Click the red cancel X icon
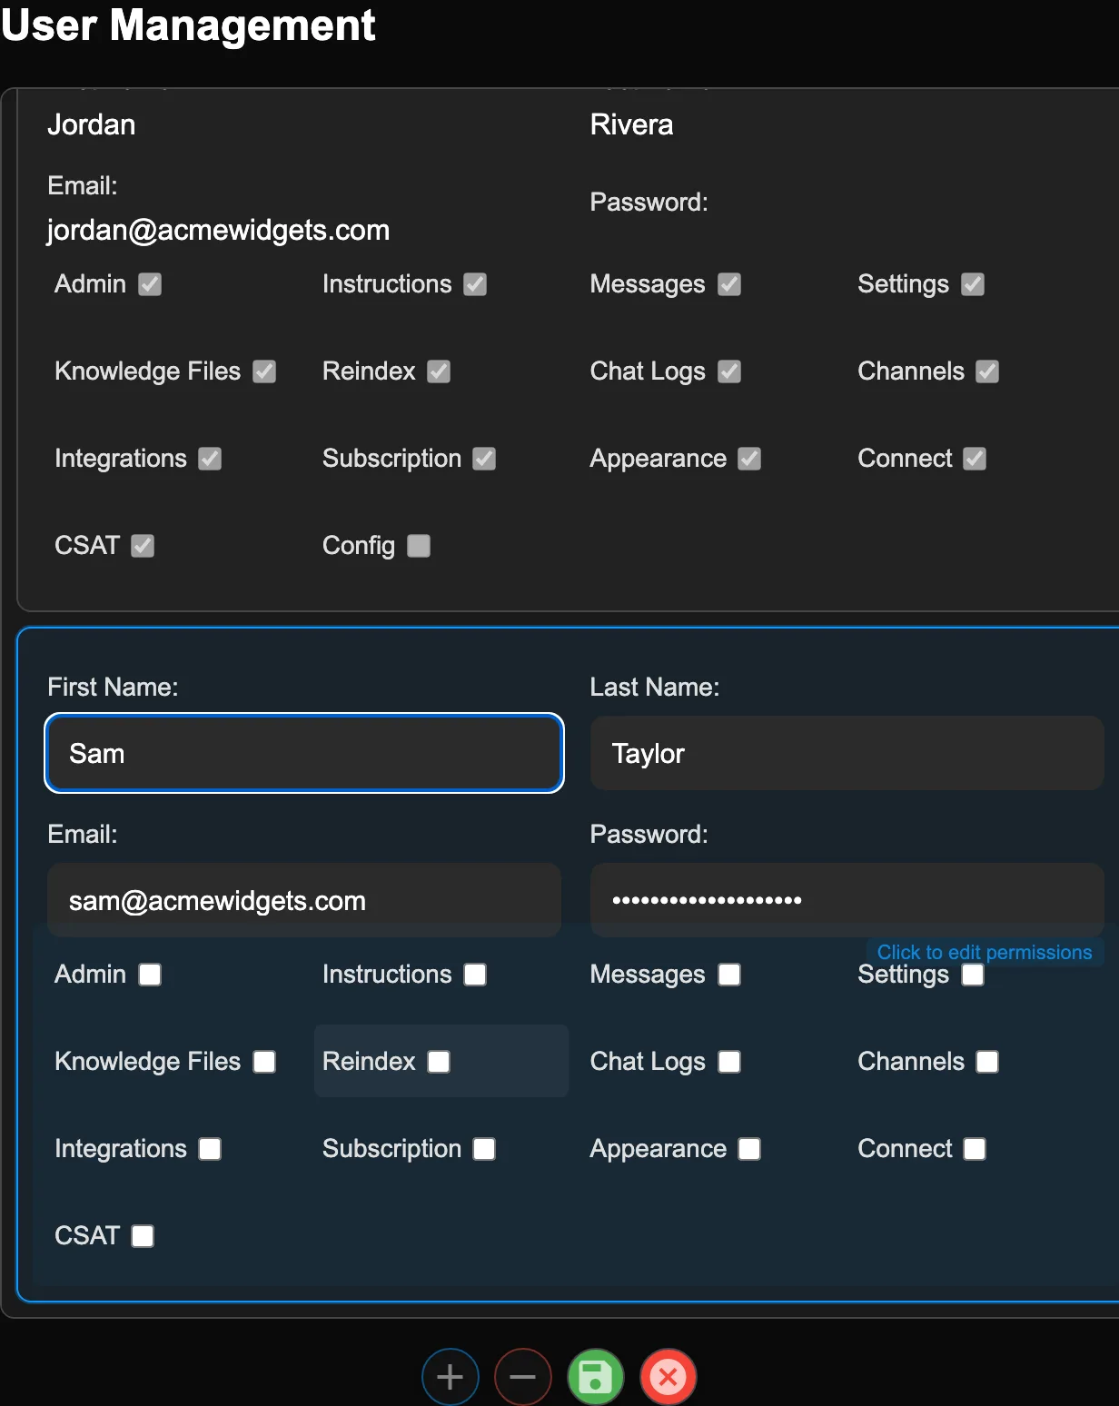The image size is (1119, 1406). point(668,1377)
